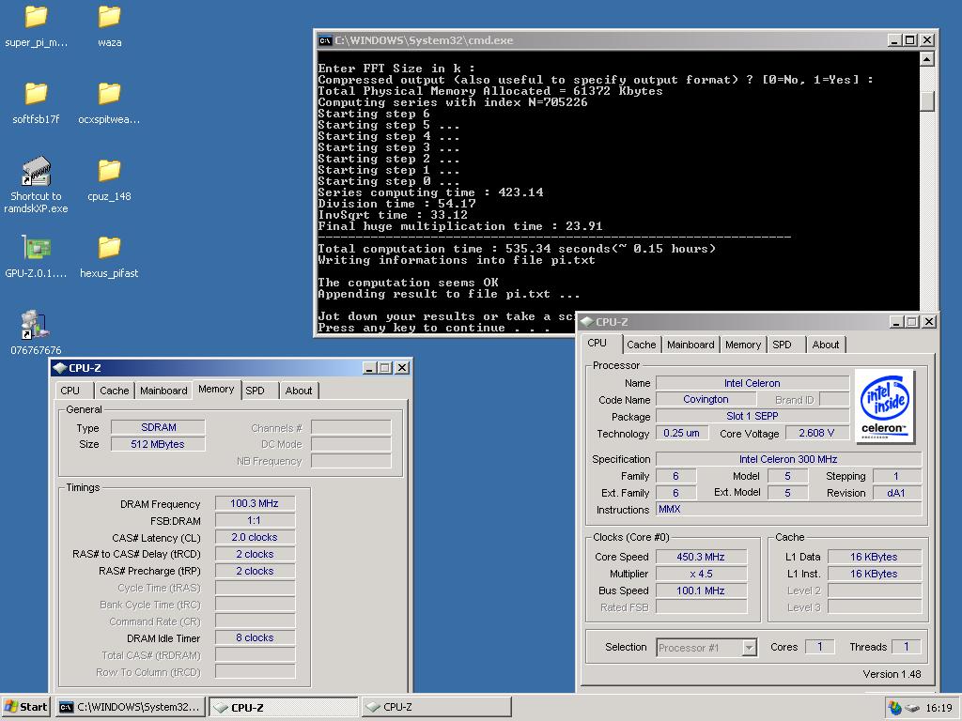This screenshot has height=721, width=962.
Task: Click the Intel Celeron 300 MHz specification
Action: 788,459
